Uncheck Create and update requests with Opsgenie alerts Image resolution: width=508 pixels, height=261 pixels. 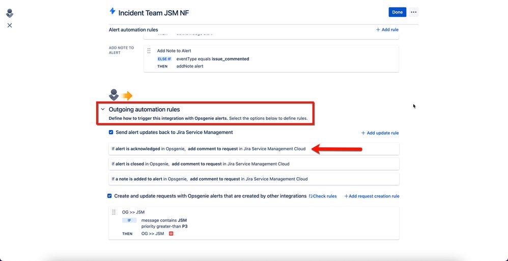tap(109, 196)
